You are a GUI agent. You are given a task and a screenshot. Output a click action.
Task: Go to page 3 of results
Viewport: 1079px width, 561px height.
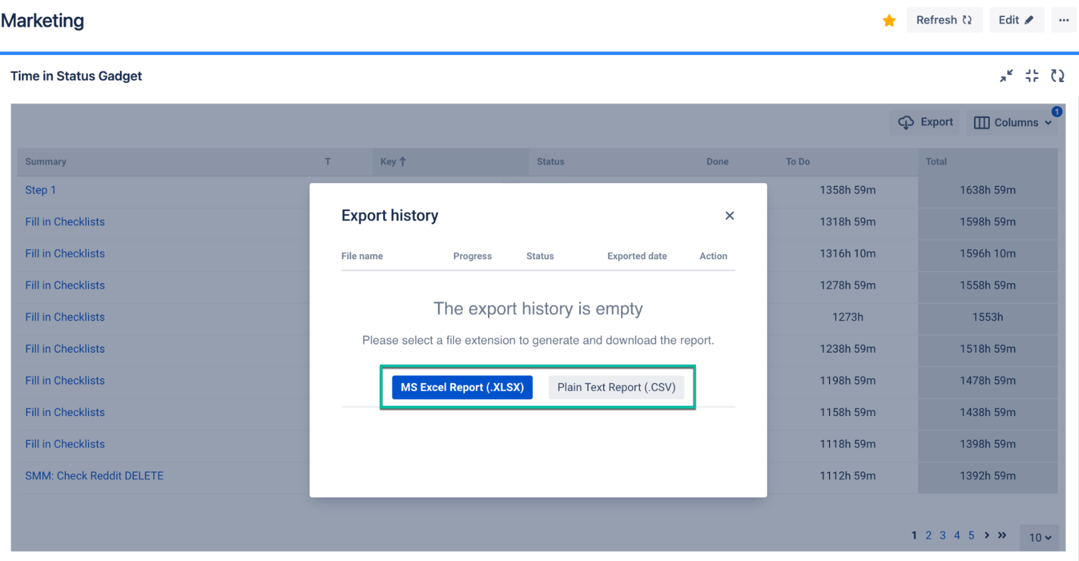pyautogui.click(x=942, y=535)
